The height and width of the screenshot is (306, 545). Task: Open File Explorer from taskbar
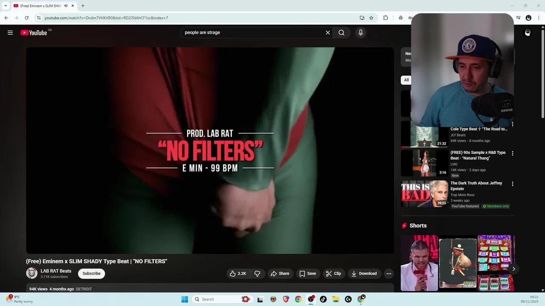(336, 299)
